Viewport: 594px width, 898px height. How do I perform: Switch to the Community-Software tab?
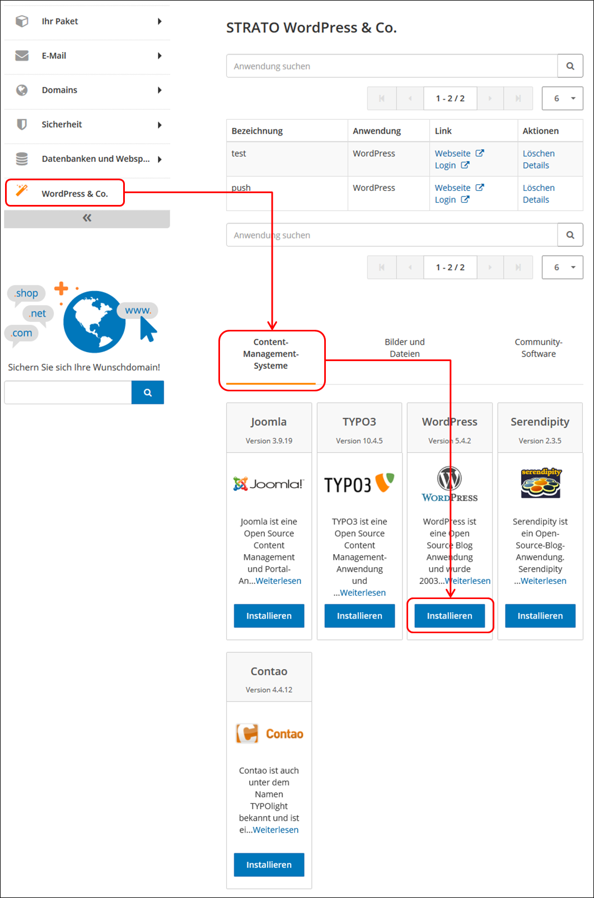click(539, 348)
